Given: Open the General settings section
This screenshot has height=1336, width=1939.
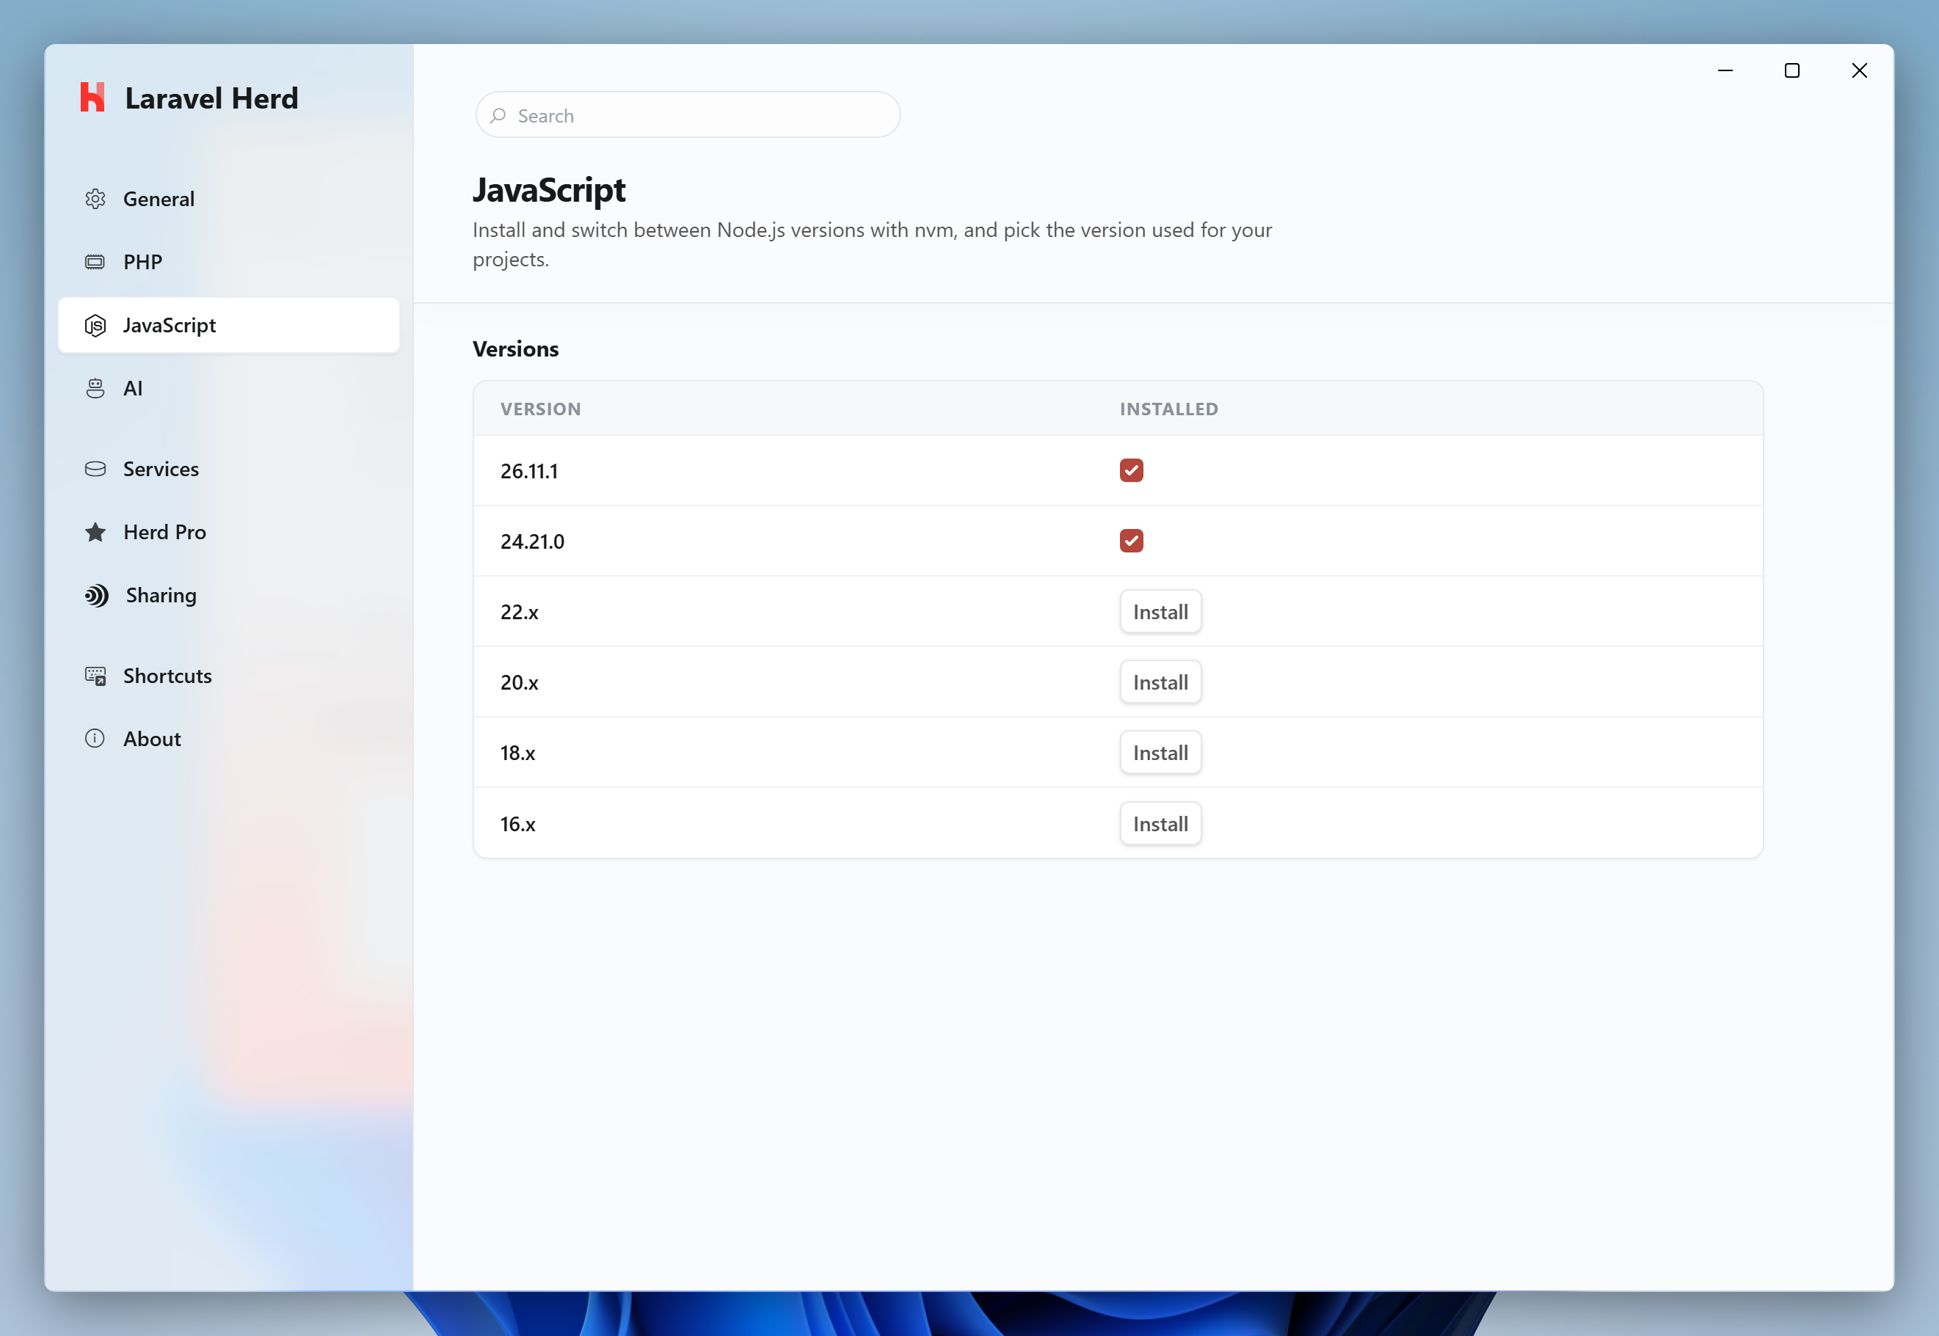Looking at the screenshot, I should pyautogui.click(x=228, y=198).
